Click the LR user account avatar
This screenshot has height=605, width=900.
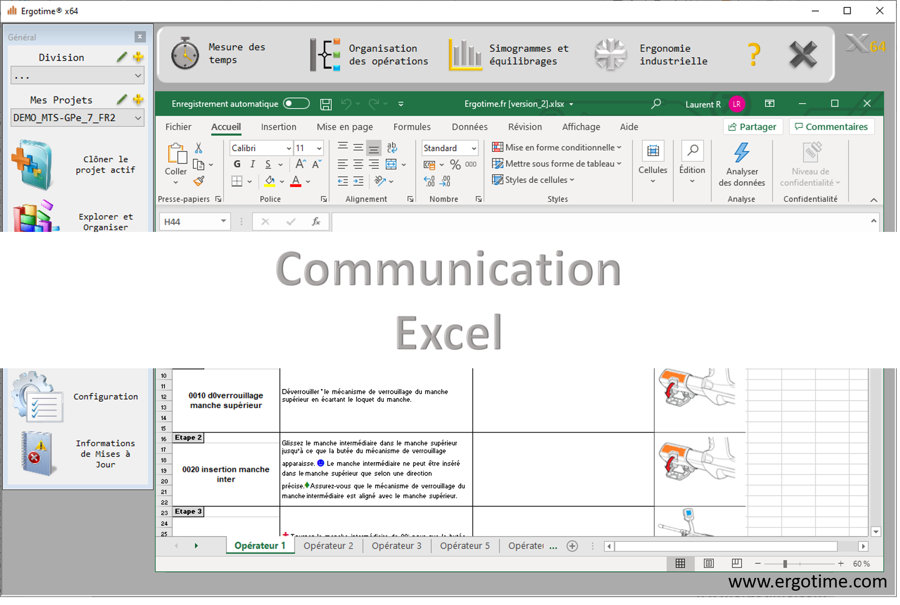(737, 104)
